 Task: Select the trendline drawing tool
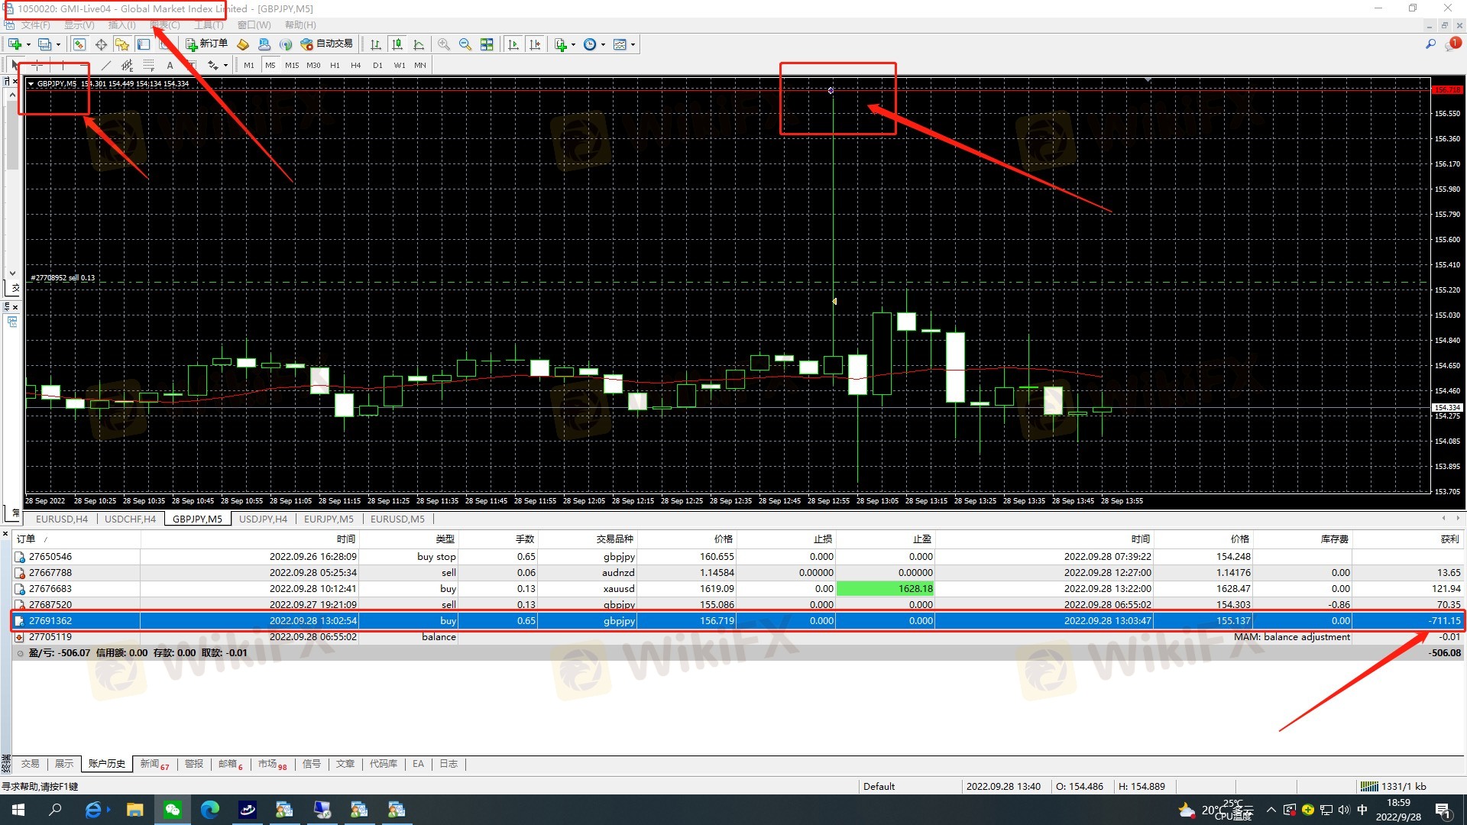(x=105, y=65)
